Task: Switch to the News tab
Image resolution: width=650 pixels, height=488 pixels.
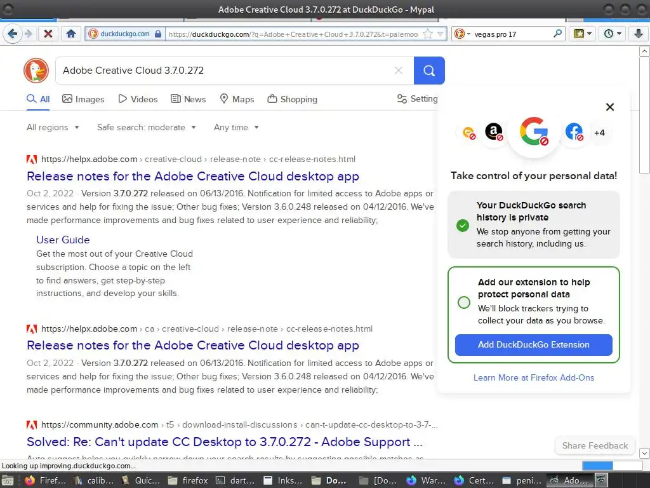Action: click(x=188, y=99)
